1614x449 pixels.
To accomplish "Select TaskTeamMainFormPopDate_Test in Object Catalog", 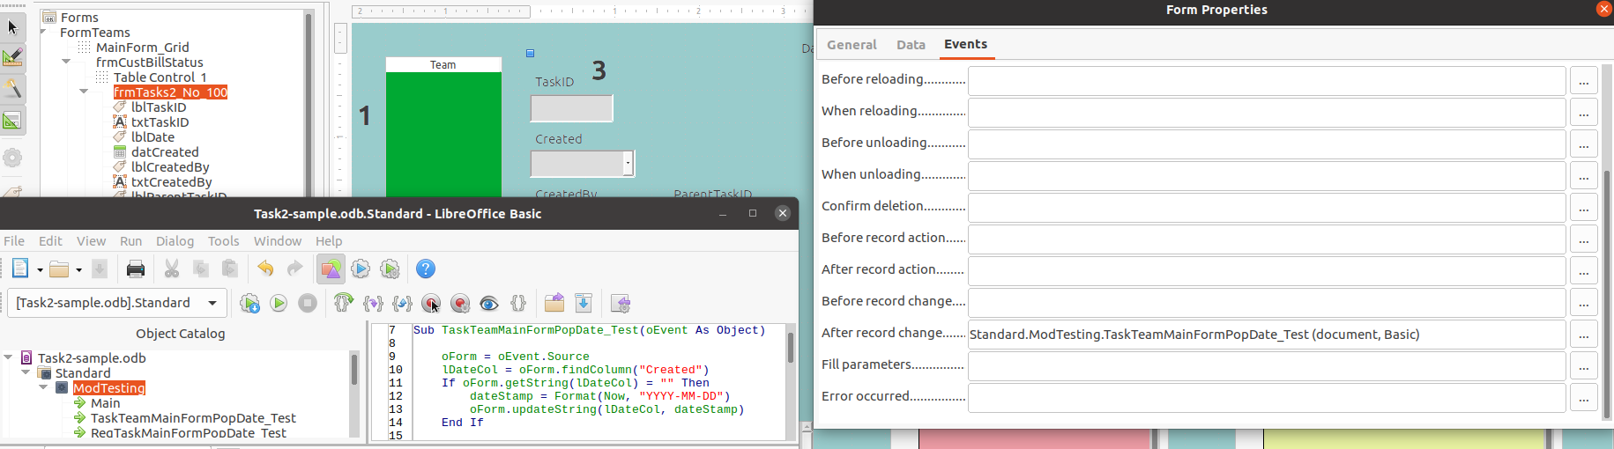I will pos(193,418).
